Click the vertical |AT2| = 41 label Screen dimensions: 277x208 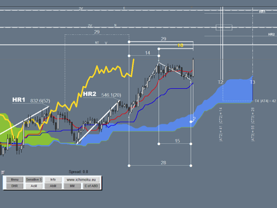pyautogui.click(x=221, y=134)
